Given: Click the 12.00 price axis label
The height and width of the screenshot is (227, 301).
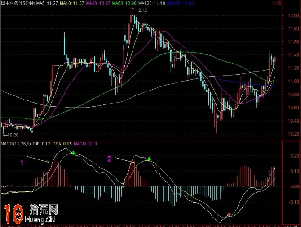Looking at the screenshot, I should [293, 16].
